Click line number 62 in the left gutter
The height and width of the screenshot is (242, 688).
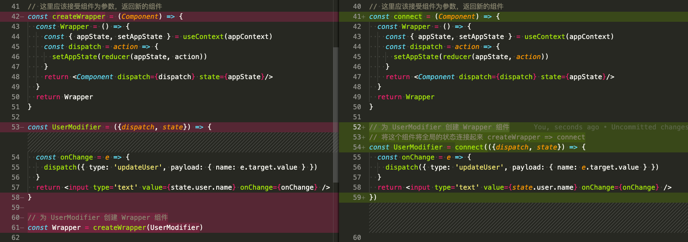[x=16, y=237]
